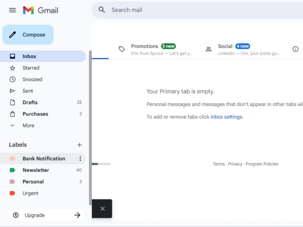Click the Drafts page icon
Screen dimensions: 303x227
tap(12, 102)
